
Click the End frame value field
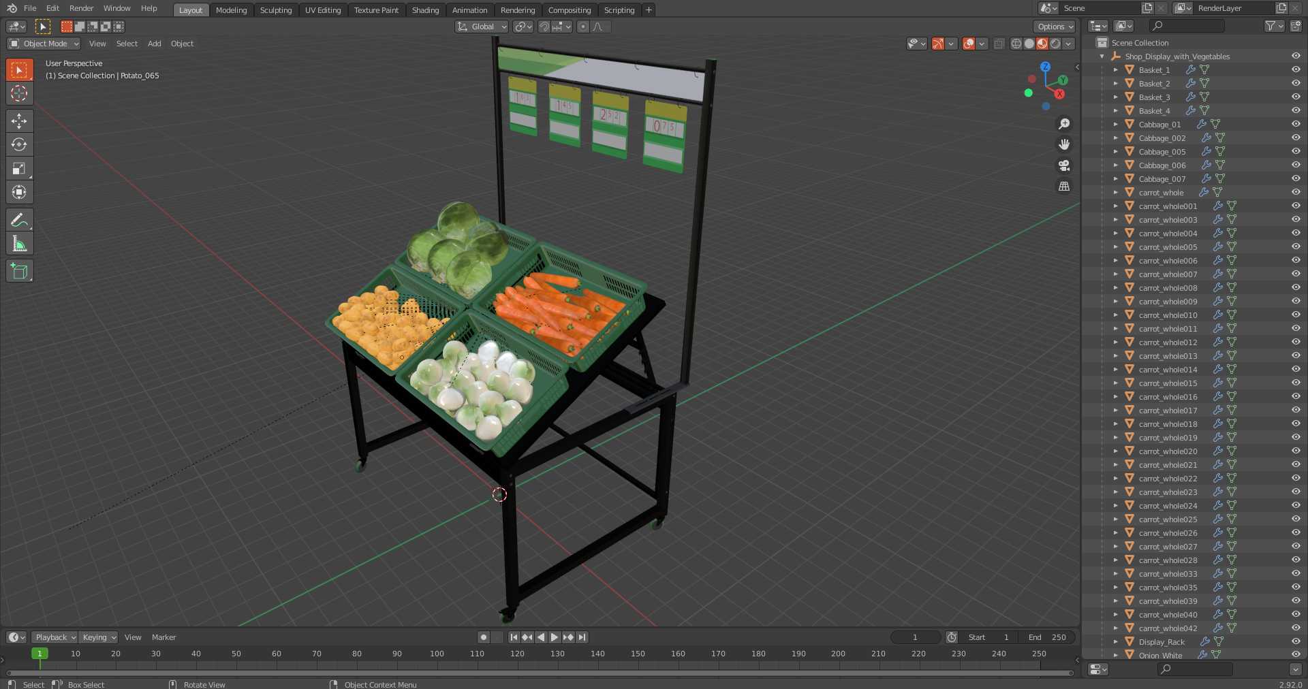(x=1047, y=637)
